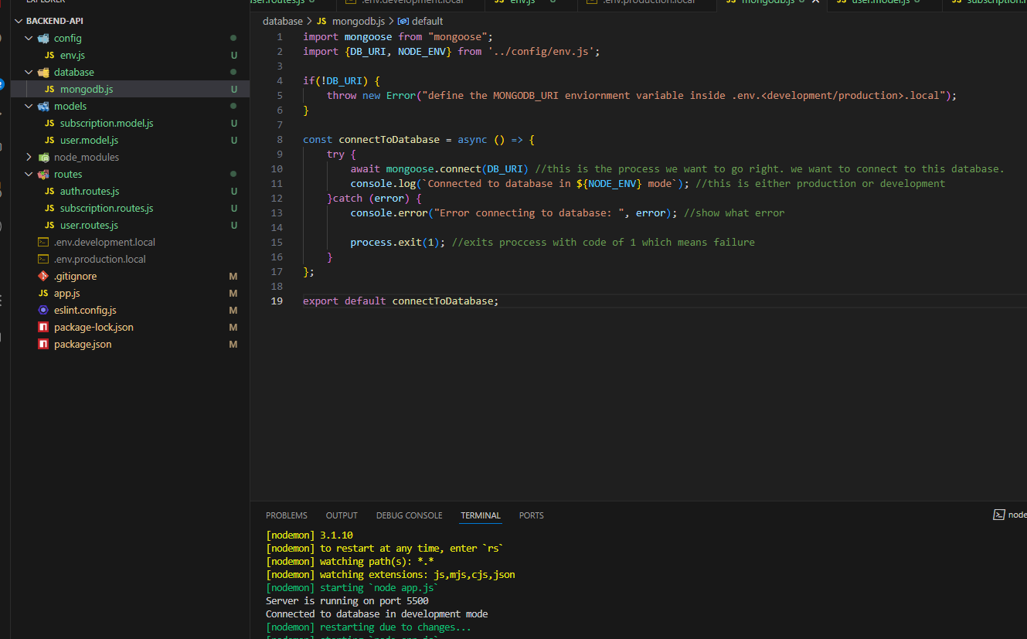This screenshot has width=1027, height=639.
Task: Click '[nodemon] 3.1.10' line in terminal
Action: [309, 535]
